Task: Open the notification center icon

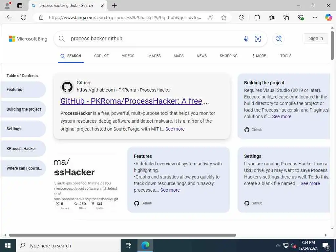Action: 326,246
